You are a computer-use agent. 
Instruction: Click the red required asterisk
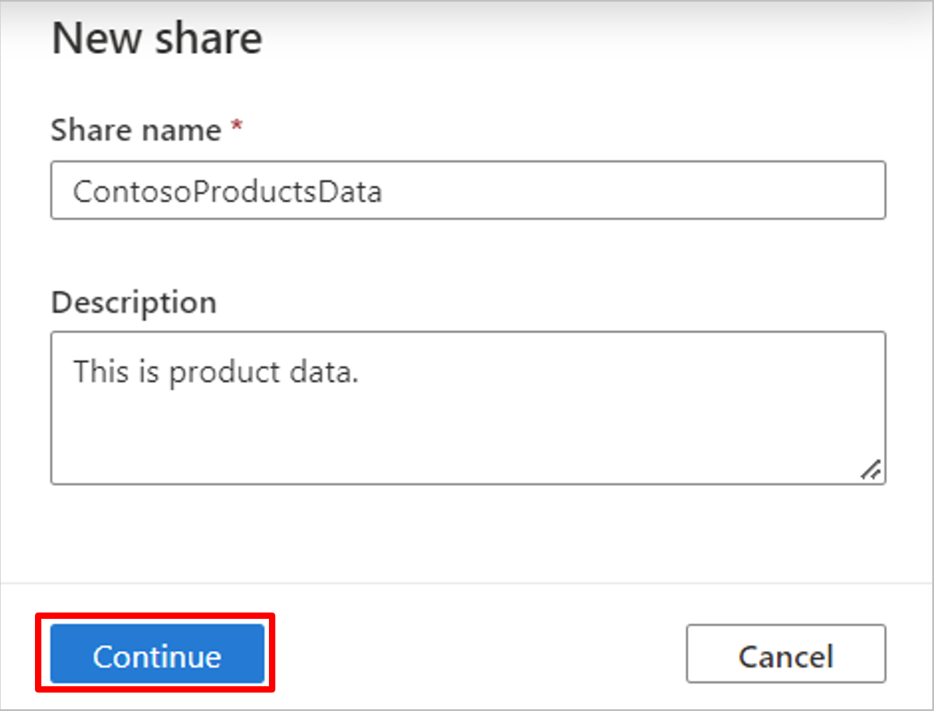tap(237, 125)
